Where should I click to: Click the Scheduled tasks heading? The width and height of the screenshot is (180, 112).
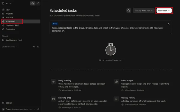point(63,11)
